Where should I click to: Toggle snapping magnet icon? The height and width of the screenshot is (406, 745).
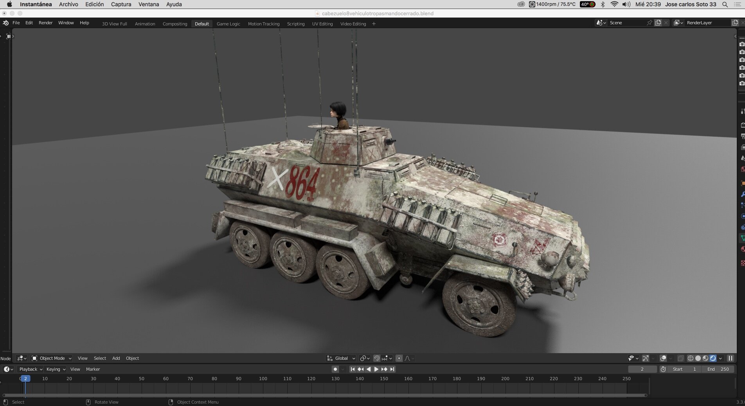pos(376,358)
